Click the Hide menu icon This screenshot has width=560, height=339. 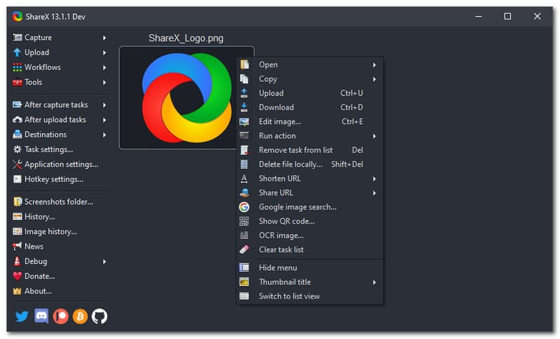tap(244, 268)
